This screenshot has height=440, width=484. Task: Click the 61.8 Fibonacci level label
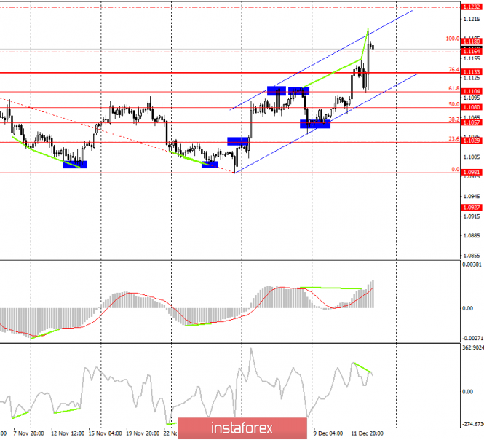pyautogui.click(x=453, y=89)
